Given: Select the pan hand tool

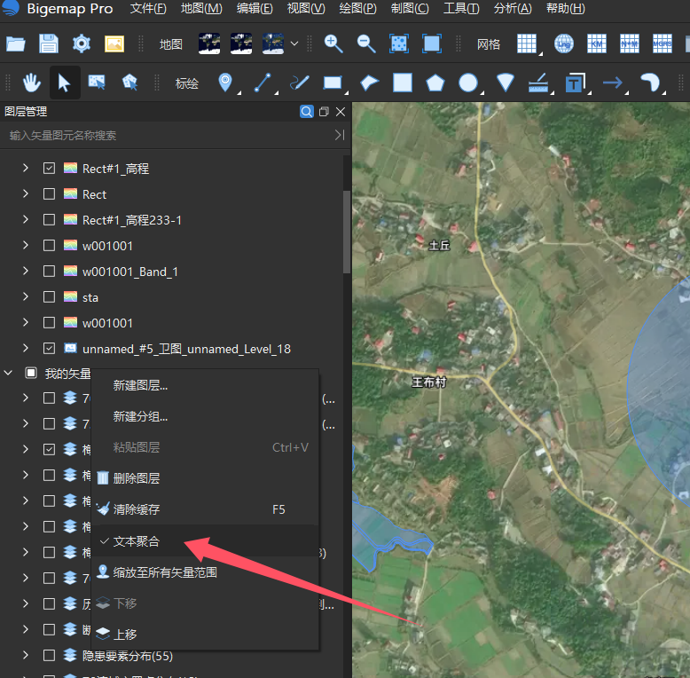Looking at the screenshot, I should pos(32,83).
